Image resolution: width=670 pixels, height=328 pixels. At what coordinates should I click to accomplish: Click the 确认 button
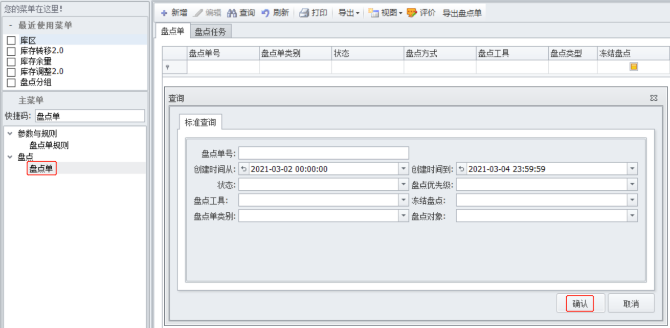tap(580, 303)
